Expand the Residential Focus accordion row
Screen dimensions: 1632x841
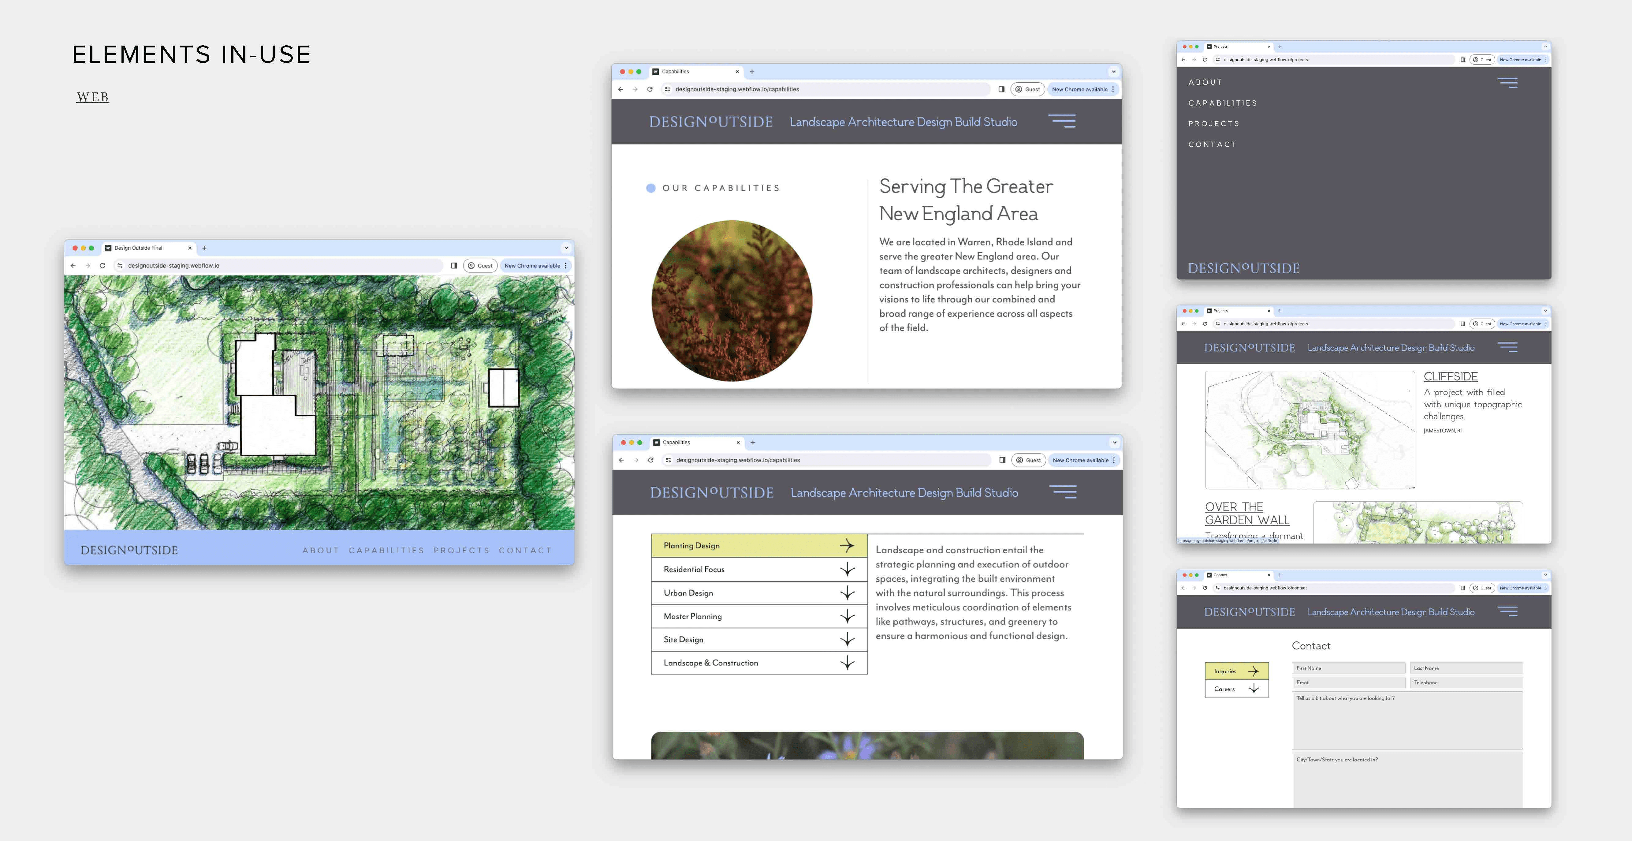(x=759, y=569)
